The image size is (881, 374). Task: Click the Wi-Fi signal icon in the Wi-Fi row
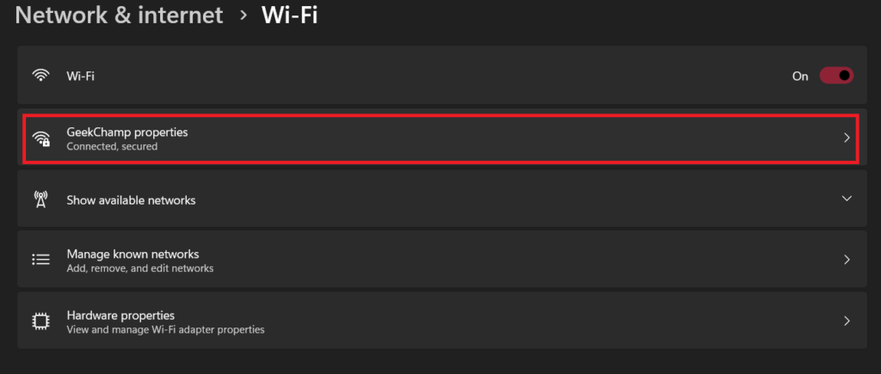[40, 76]
